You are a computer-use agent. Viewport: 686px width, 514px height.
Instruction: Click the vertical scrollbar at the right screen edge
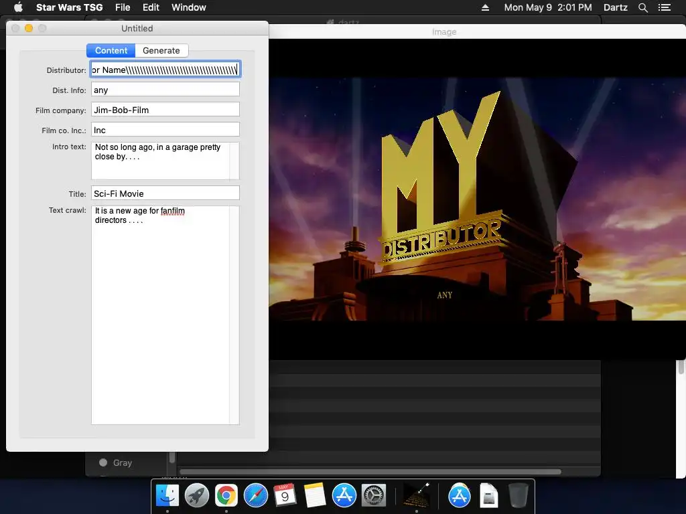click(x=681, y=367)
